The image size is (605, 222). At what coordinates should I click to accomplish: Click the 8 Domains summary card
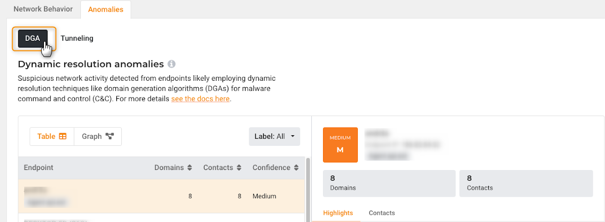click(389, 183)
